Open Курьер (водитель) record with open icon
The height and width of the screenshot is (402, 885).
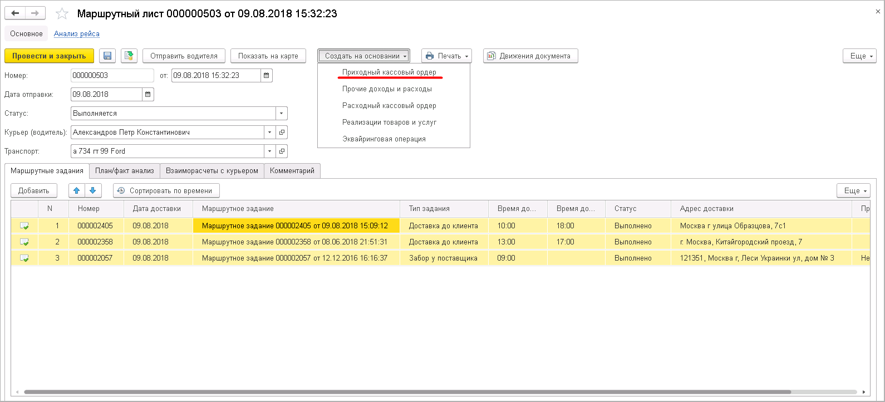(282, 133)
